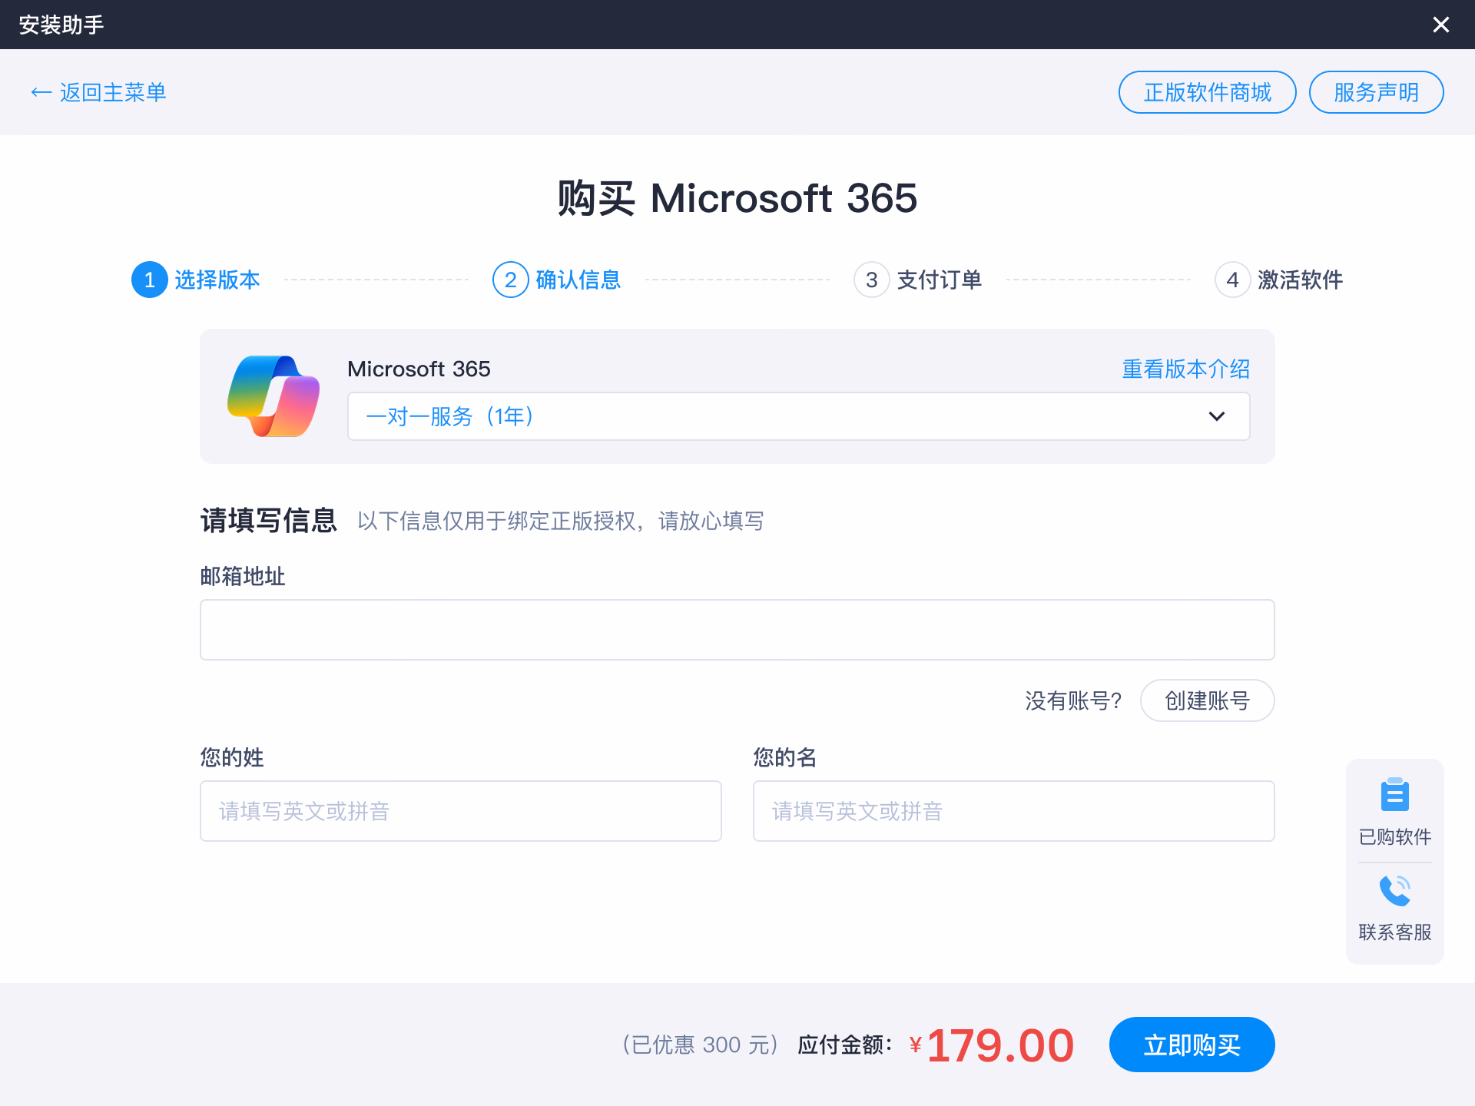This screenshot has width=1475, height=1106.
Task: Focus the 您的姓 surname input field
Action: point(461,811)
